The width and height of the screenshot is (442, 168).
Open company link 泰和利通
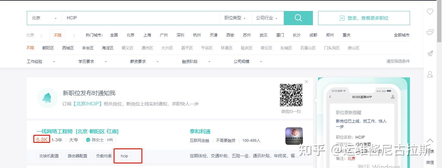pos(200,132)
